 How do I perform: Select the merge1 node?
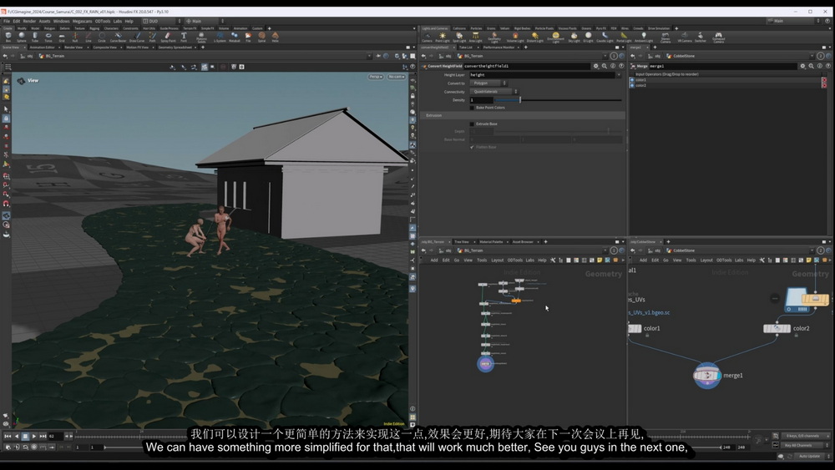click(x=706, y=376)
